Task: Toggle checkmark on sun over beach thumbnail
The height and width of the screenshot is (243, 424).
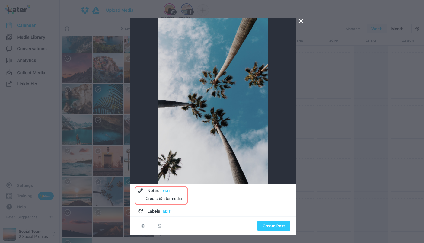Action: (68, 182)
